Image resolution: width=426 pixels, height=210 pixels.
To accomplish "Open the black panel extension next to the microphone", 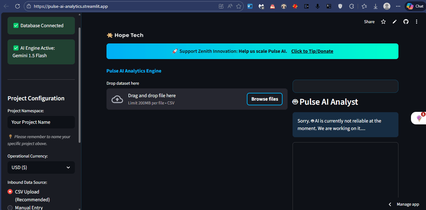I will coord(329,6).
